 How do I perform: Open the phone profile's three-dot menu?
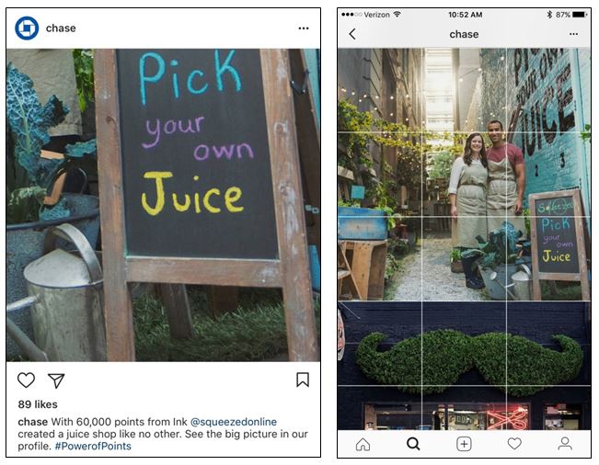[573, 34]
